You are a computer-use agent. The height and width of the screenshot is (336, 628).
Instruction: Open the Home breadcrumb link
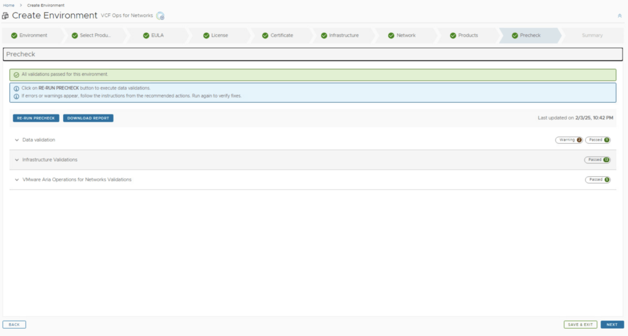[x=9, y=5]
